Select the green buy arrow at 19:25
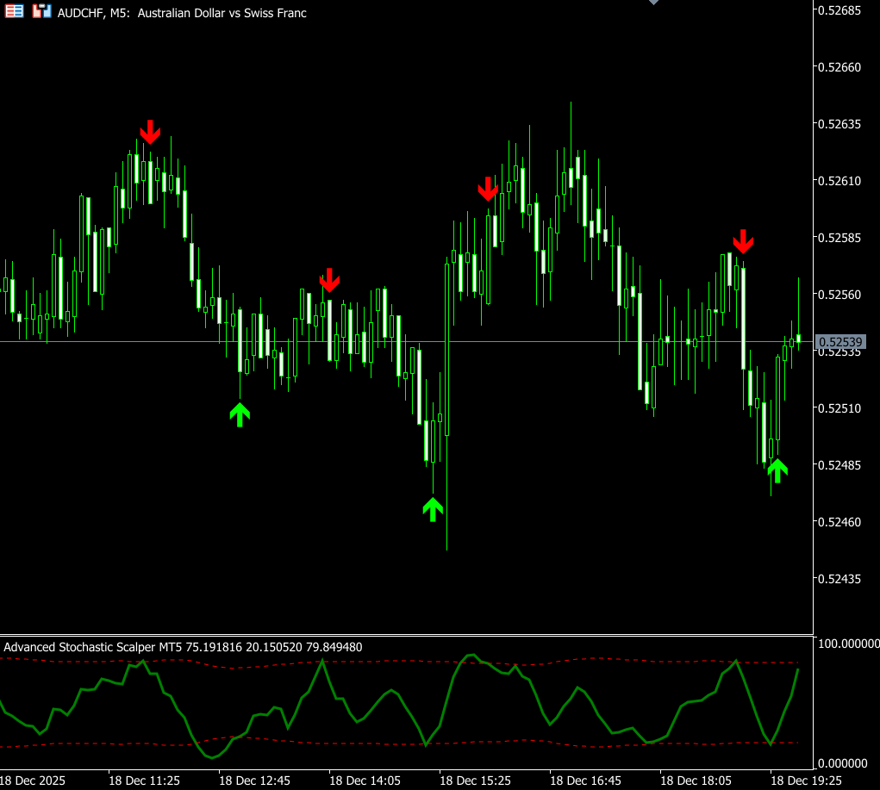 [777, 470]
